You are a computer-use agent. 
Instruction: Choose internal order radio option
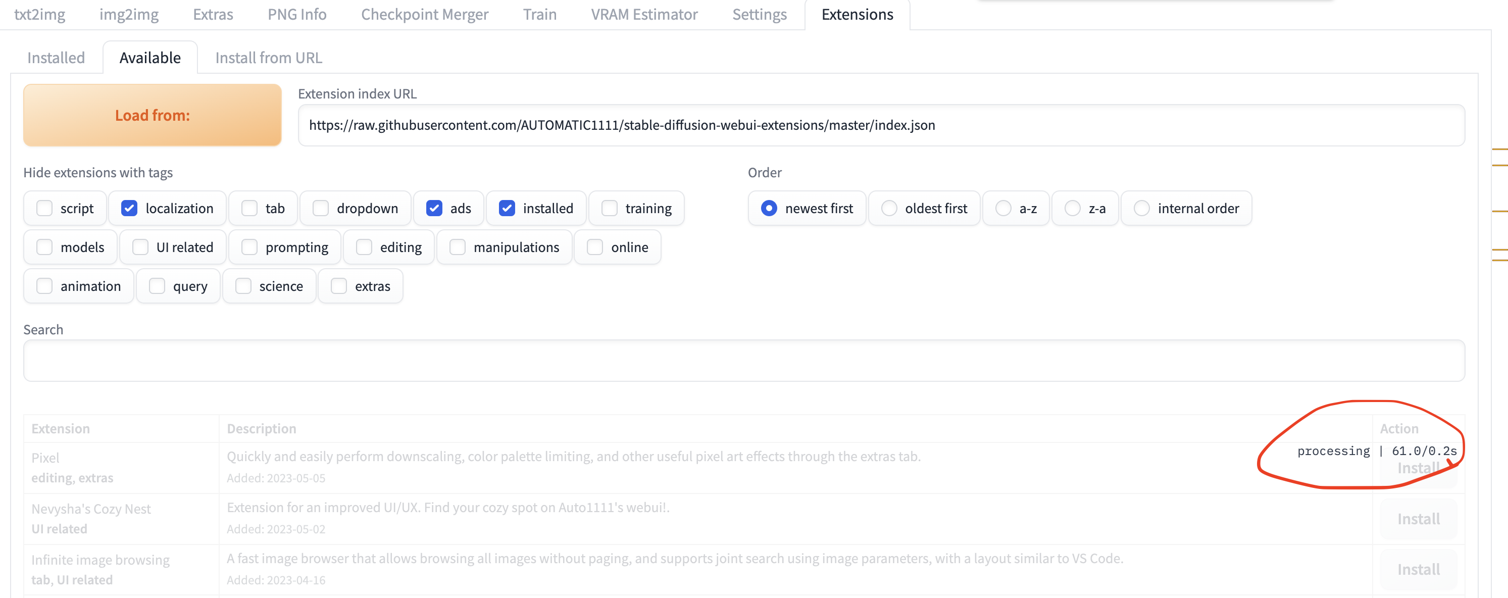pos(1141,208)
